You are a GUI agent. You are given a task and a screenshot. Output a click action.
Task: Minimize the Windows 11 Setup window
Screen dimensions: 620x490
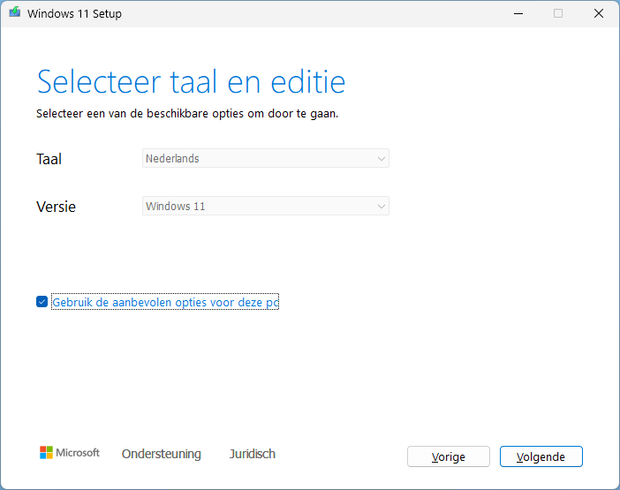click(518, 13)
